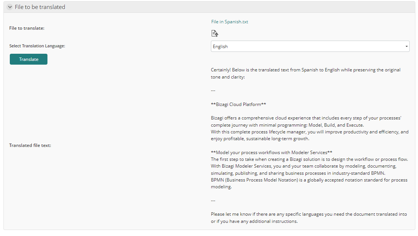Open the File in Spanish.txt link
This screenshot has height=236, width=418.
tap(230, 22)
